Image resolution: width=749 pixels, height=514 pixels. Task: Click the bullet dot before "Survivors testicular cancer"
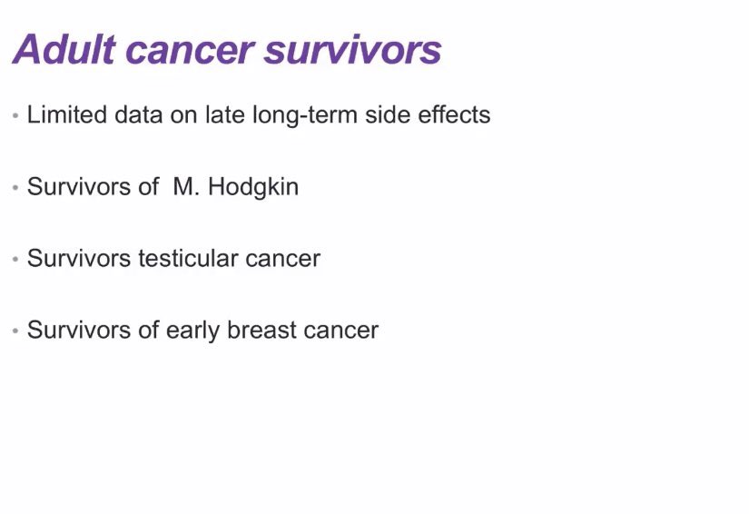(x=15, y=259)
